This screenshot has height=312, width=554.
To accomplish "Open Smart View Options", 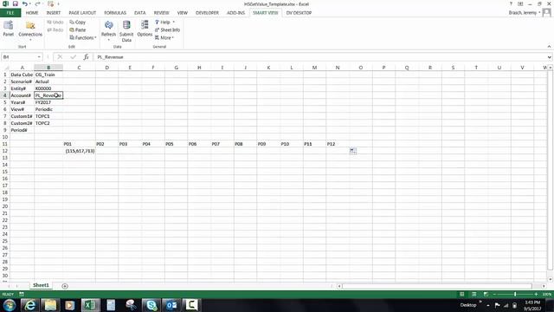I will (x=145, y=29).
